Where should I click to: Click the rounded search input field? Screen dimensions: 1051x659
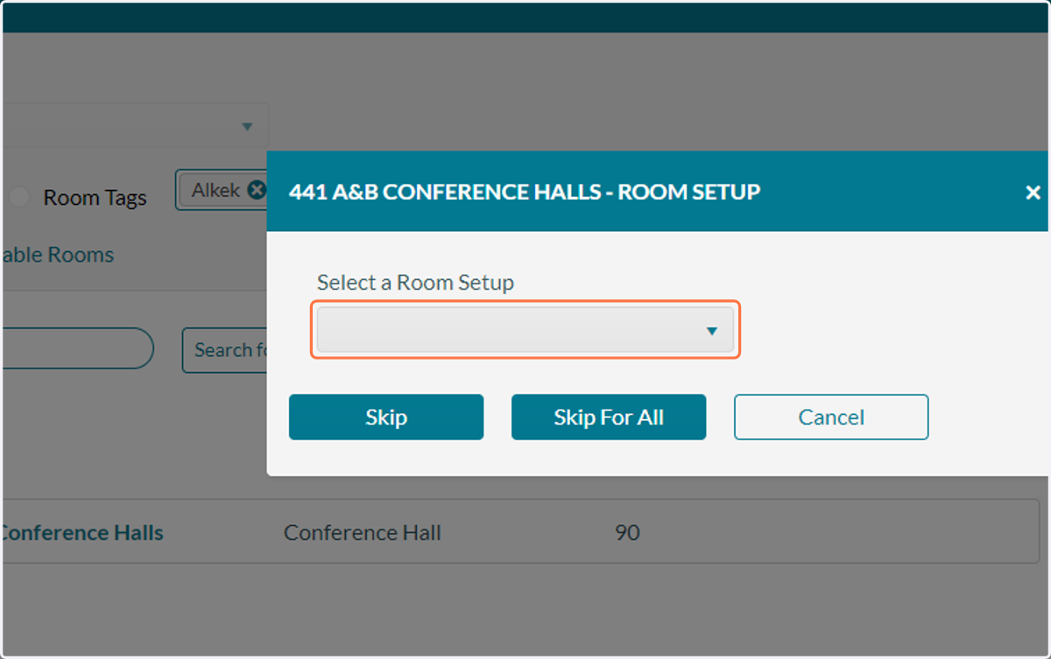click(x=78, y=348)
